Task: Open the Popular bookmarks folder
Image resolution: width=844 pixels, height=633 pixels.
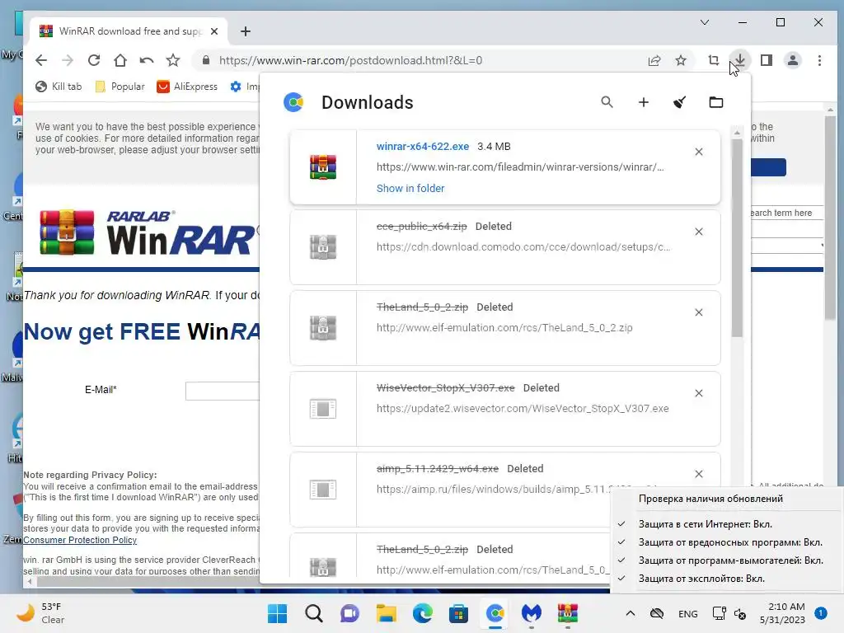Action: 120,86
